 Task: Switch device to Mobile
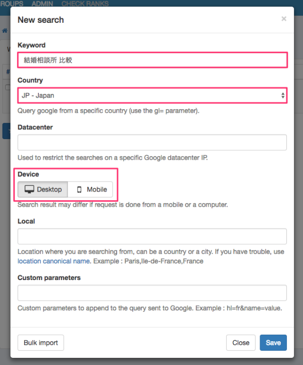click(x=91, y=190)
